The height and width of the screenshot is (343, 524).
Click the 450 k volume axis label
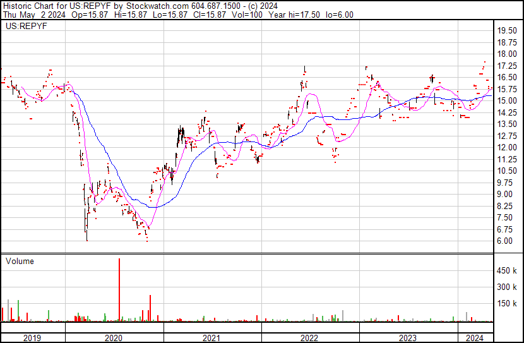point(507,271)
